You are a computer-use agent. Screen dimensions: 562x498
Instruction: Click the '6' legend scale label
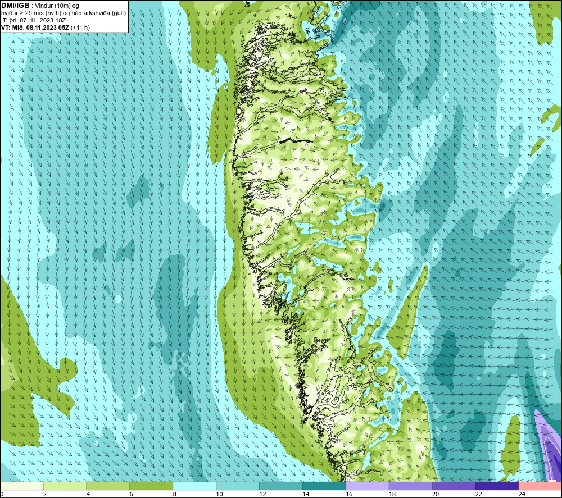tap(131, 494)
